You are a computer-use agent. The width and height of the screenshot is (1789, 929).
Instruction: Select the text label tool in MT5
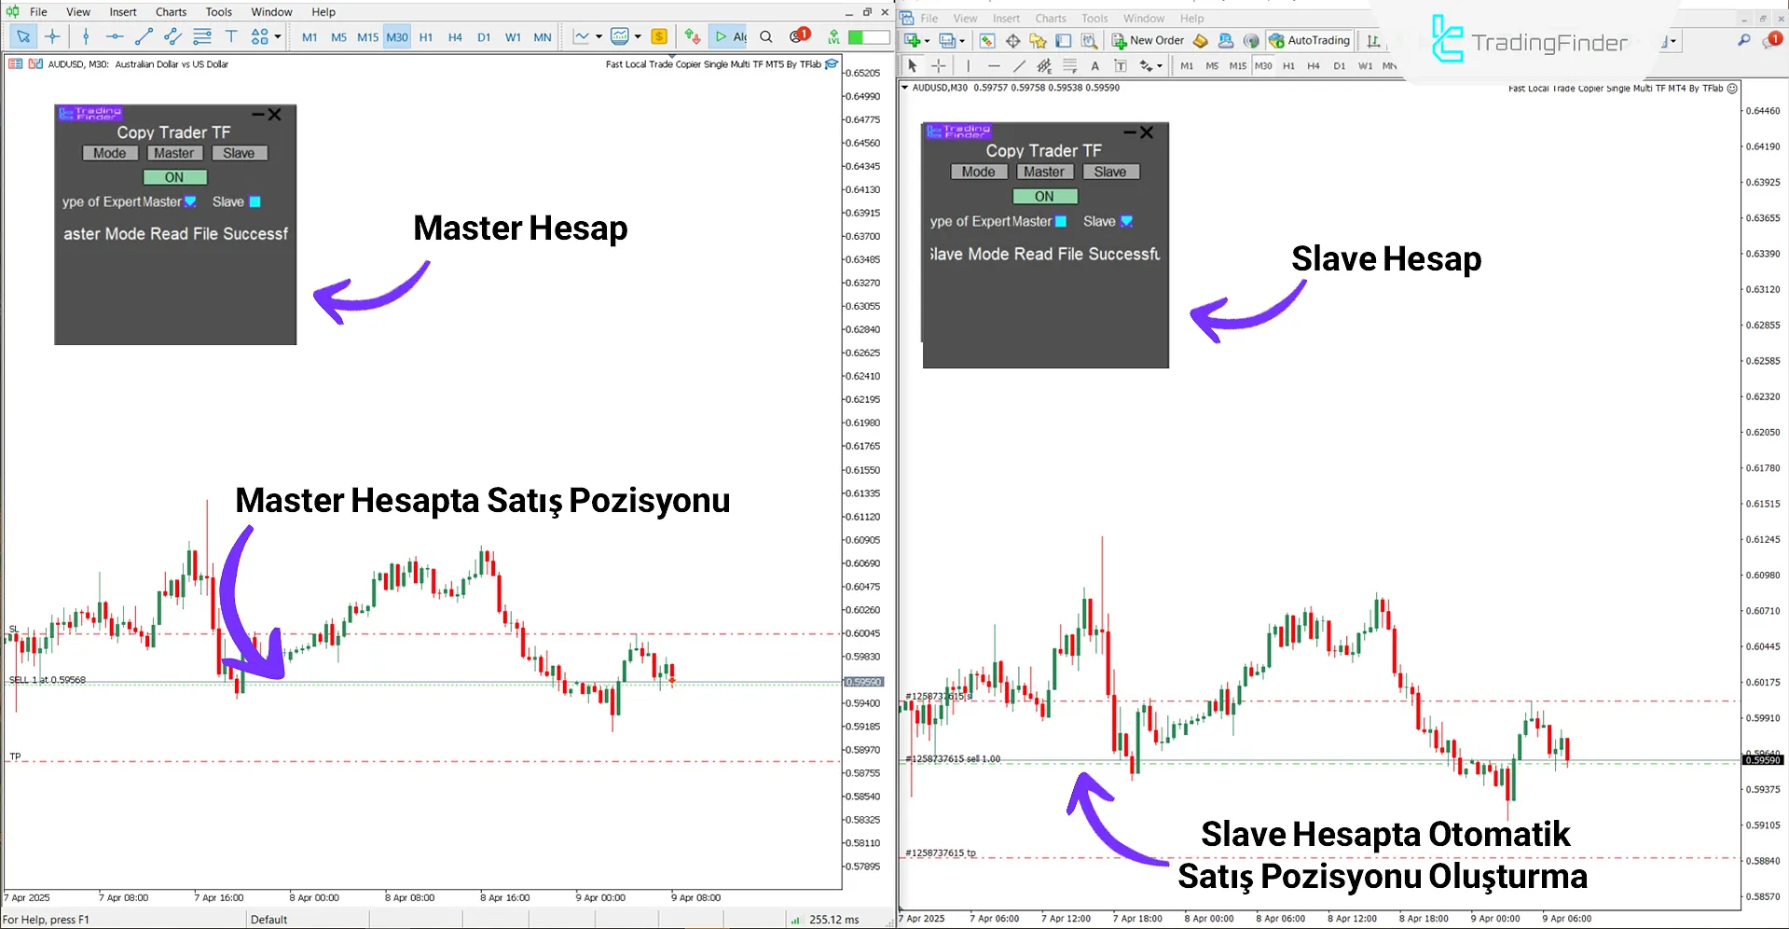click(231, 36)
